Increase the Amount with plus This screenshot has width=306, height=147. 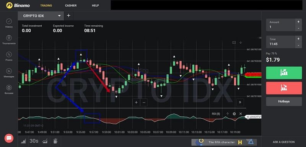(298, 22)
